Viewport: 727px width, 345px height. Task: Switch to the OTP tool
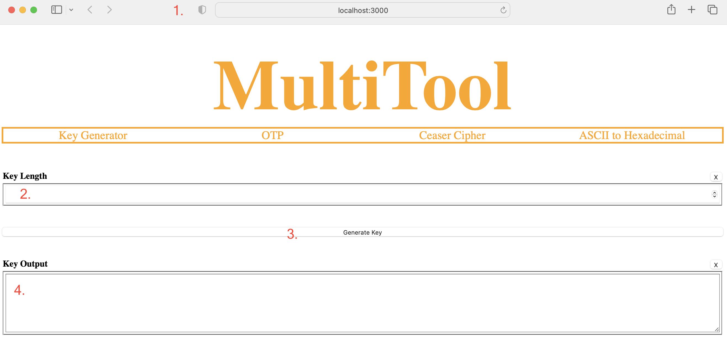(272, 135)
